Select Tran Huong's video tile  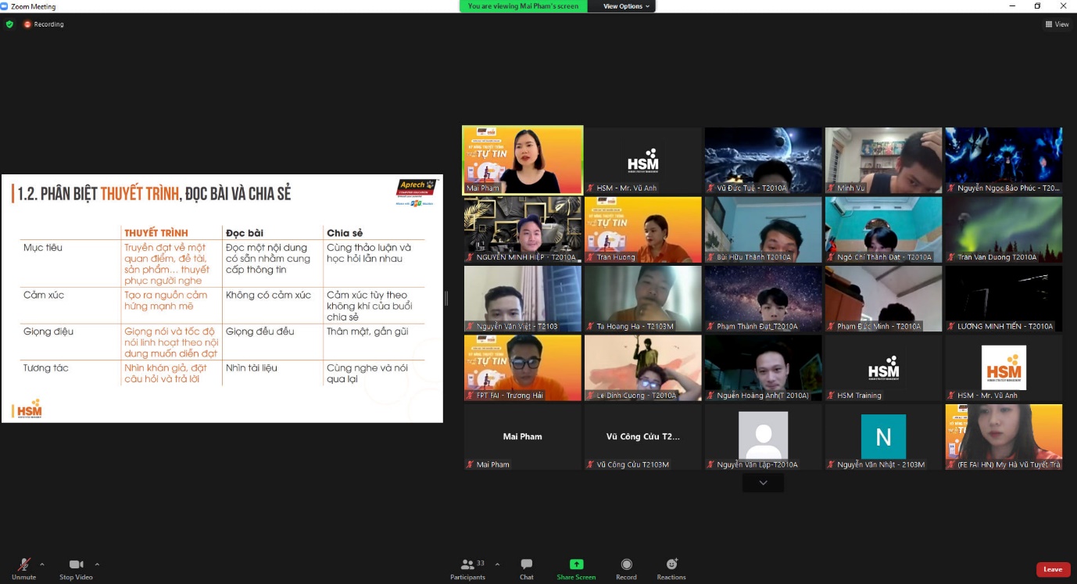click(x=642, y=229)
